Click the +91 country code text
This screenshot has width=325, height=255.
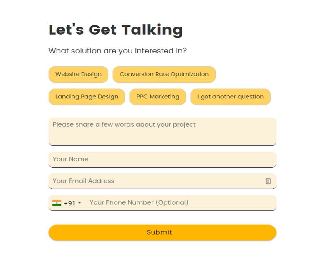point(70,203)
